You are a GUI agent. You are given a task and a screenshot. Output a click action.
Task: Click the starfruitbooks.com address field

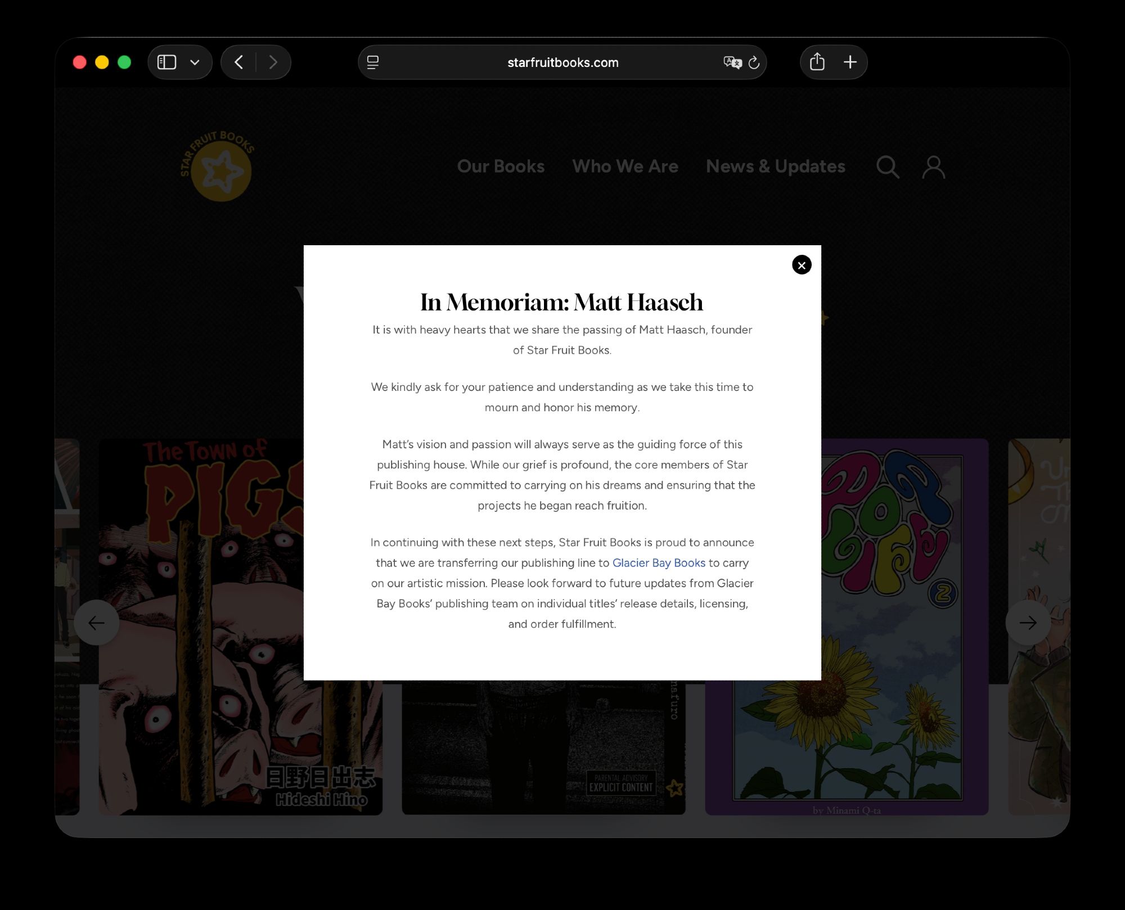[x=562, y=62]
